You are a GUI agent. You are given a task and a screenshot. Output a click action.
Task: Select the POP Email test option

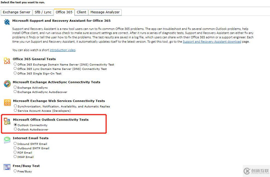(15, 152)
